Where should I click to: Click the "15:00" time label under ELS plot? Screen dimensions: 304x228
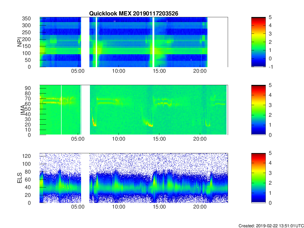coord(159,207)
